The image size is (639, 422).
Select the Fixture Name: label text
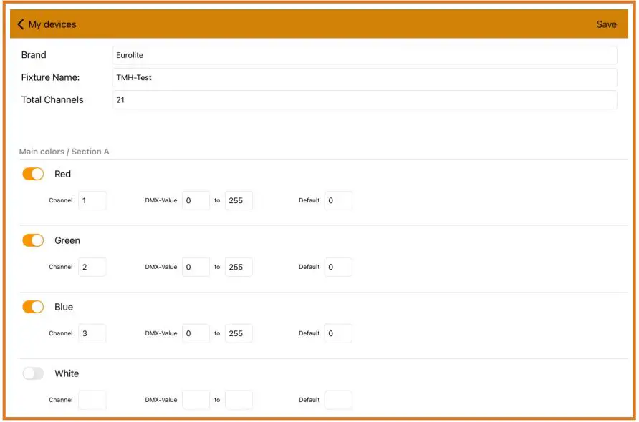pyautogui.click(x=51, y=77)
